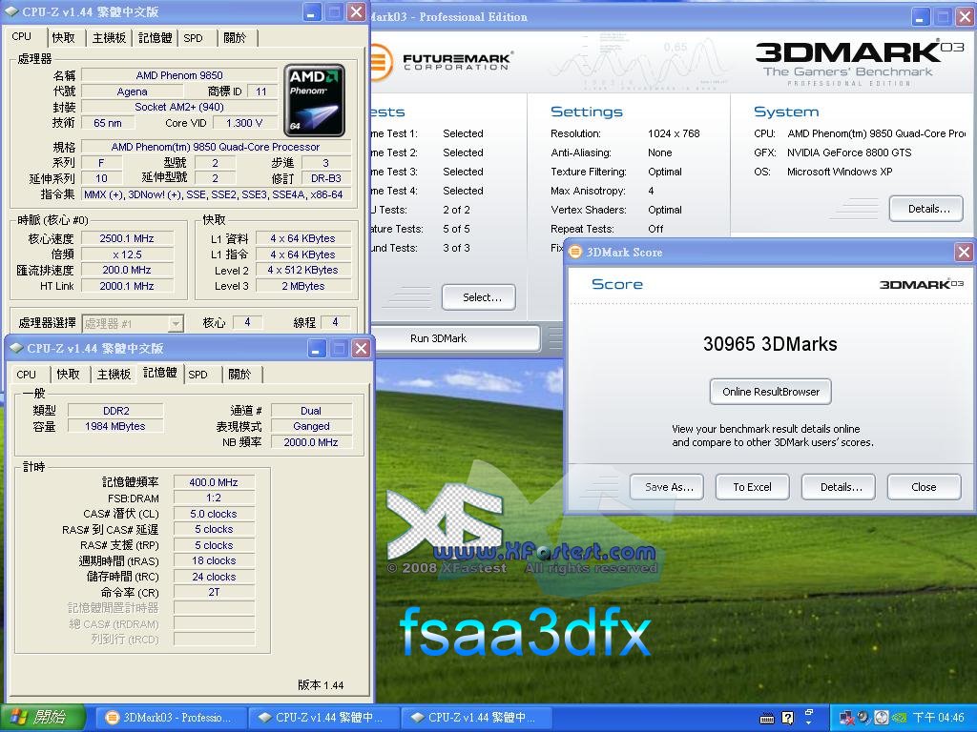Viewport: 977px width, 732px height.
Task: Click the NVIDIA tray icon
Action: tap(898, 718)
